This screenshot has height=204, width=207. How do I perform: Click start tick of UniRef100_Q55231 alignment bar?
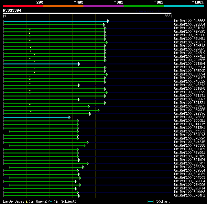coord(9,131)
